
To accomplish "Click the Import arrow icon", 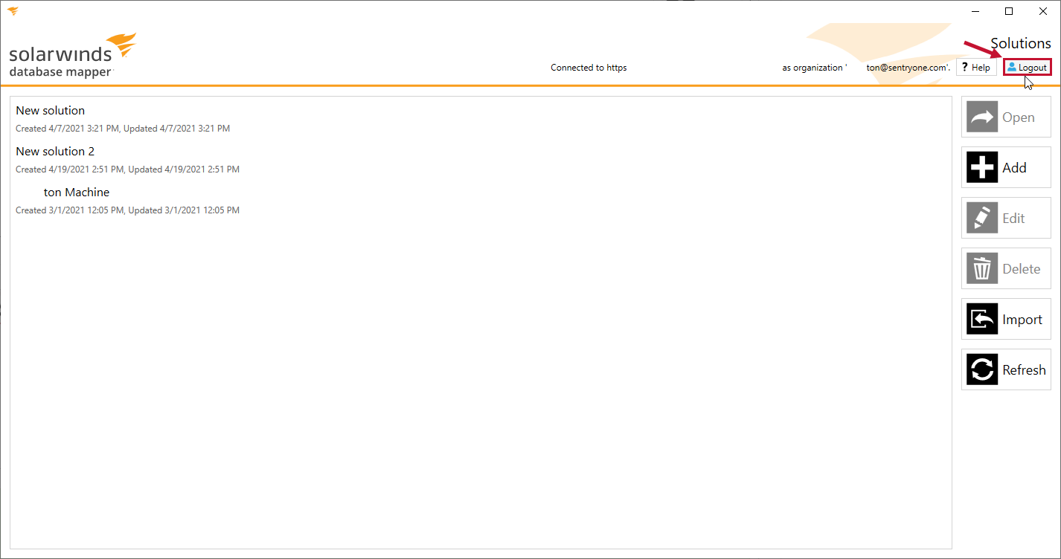I will [982, 320].
